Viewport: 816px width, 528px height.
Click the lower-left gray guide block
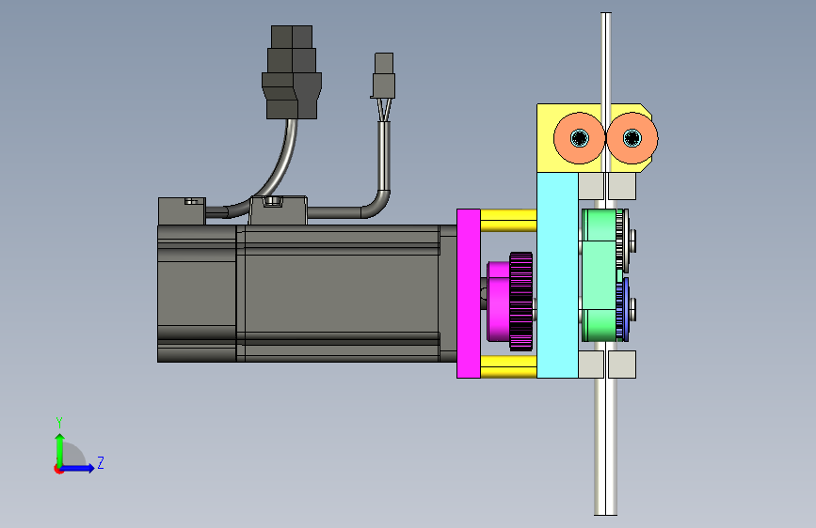tap(591, 365)
